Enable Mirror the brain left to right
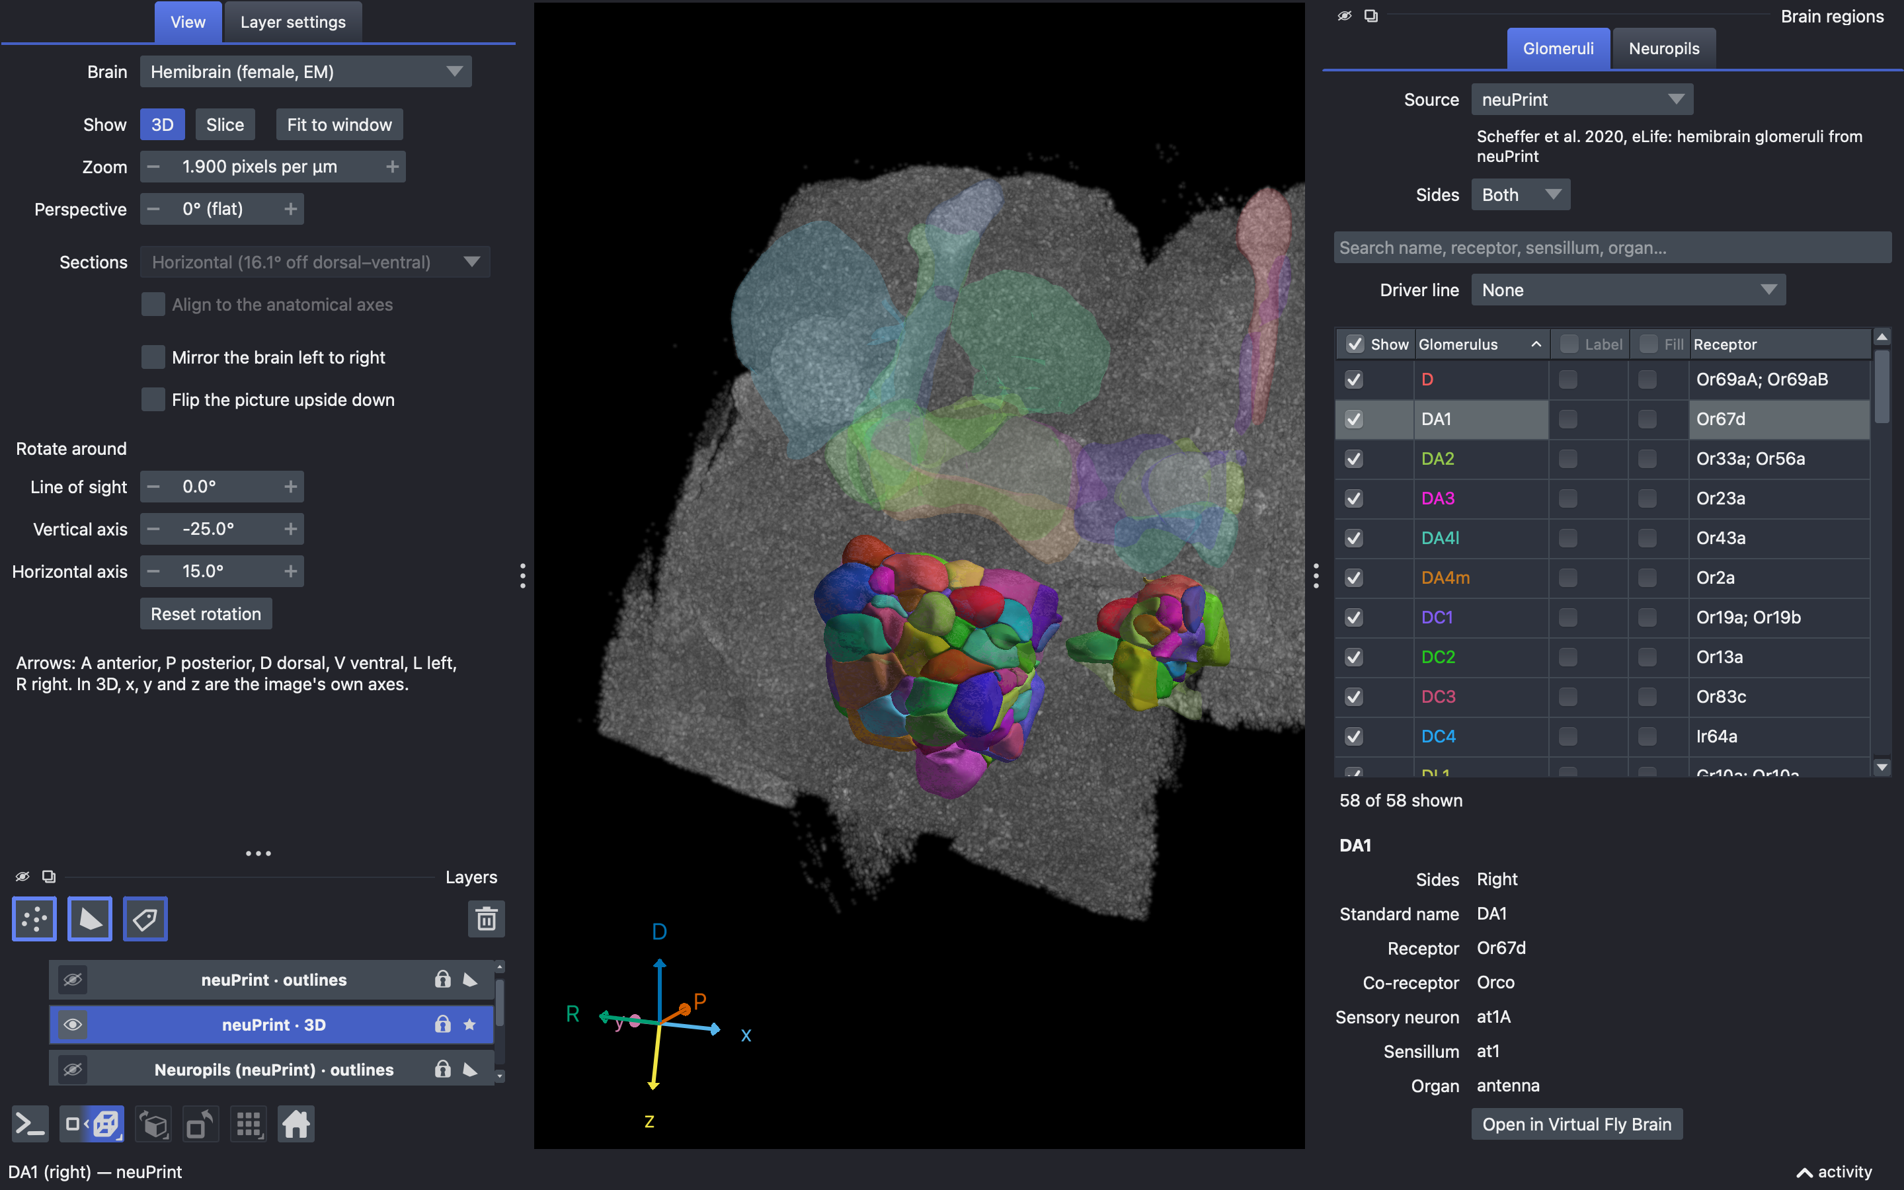 coord(153,357)
